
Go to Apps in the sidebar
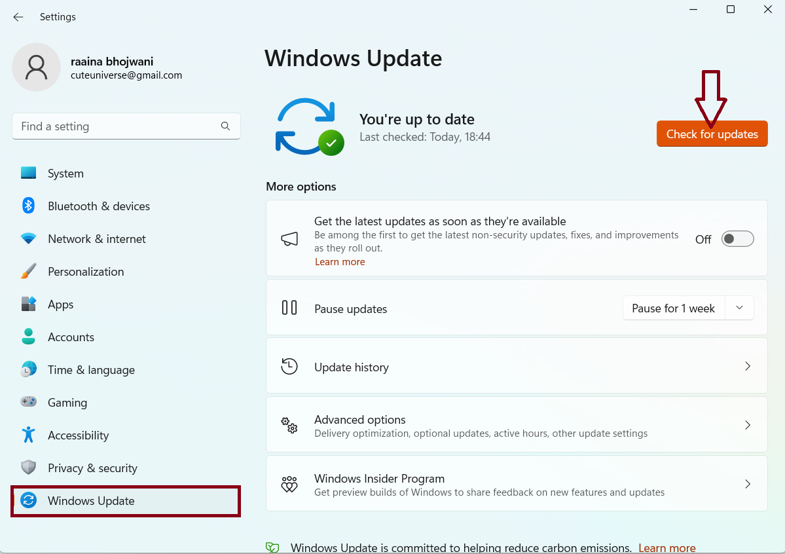coord(60,305)
